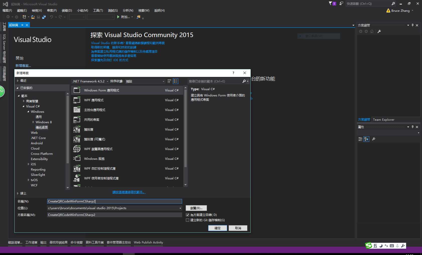422x255 pixels.
Task: Click the solution name input field
Action: click(x=115, y=215)
